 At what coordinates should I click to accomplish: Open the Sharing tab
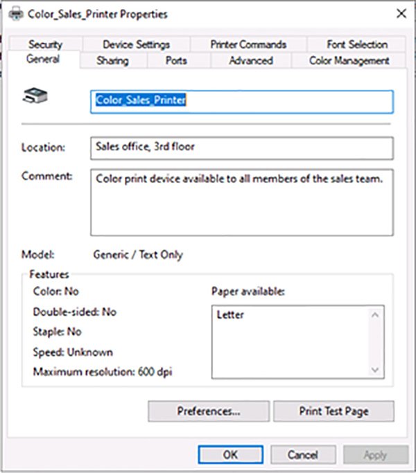pos(112,61)
